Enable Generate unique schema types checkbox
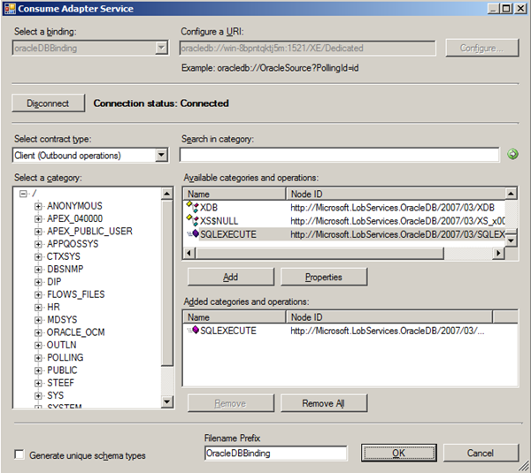The image size is (531, 473). pos(19,455)
